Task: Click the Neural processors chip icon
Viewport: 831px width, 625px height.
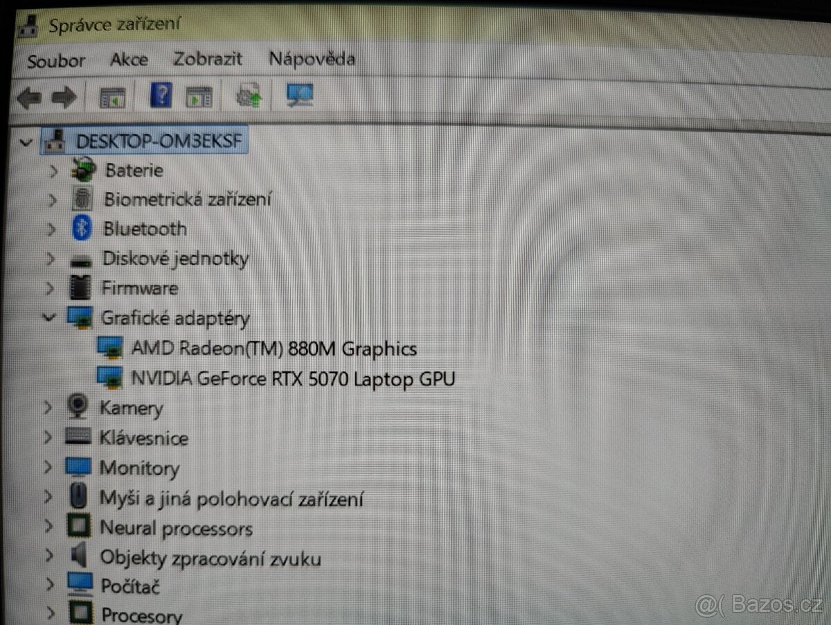Action: tap(78, 527)
